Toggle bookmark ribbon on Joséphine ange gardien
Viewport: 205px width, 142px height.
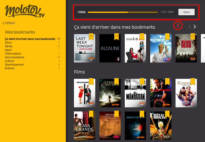point(167,37)
